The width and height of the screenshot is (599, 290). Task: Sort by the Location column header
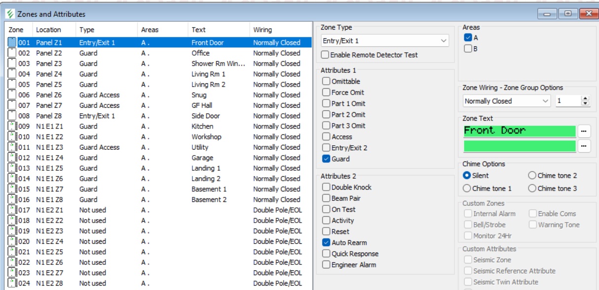click(x=48, y=30)
